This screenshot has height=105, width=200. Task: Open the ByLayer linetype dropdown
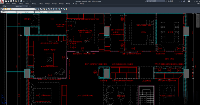[x=33, y=12]
